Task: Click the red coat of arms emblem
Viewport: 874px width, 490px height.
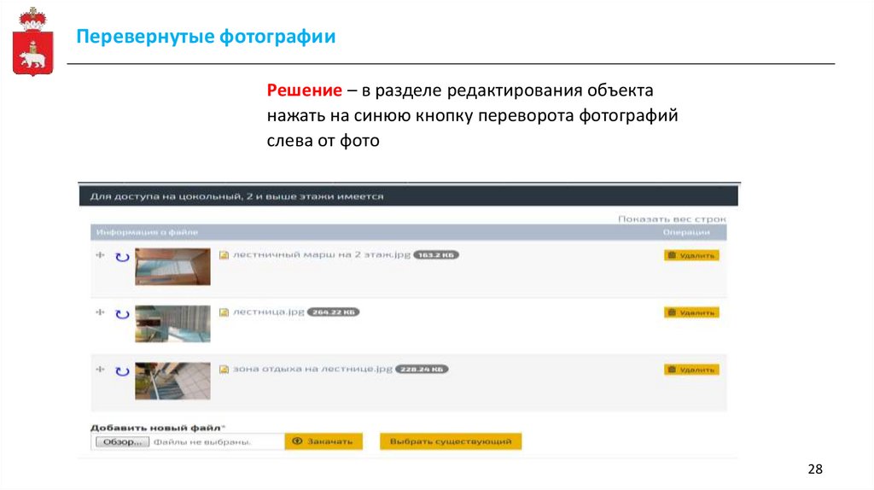Action: pyautogui.click(x=33, y=42)
